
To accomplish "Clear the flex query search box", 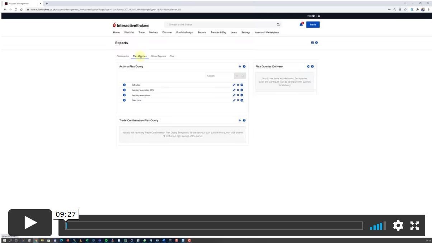I will pos(237,76).
